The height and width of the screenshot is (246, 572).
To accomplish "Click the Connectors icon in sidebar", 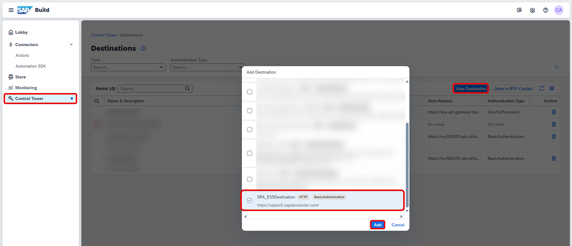I will [11, 45].
